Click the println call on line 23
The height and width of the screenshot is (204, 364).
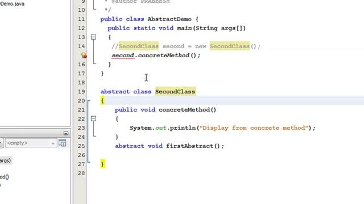click(183, 128)
